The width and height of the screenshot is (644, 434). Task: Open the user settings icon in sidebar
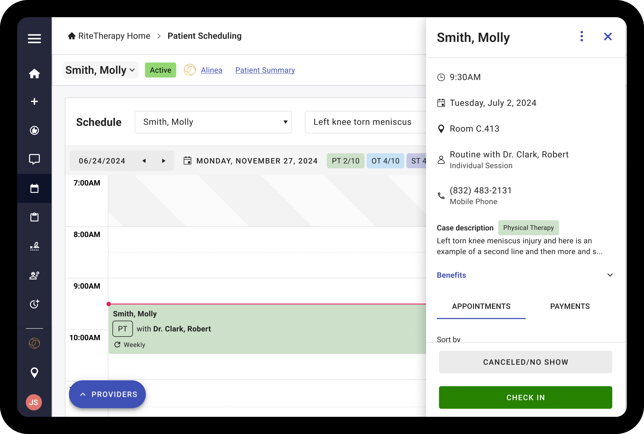(x=34, y=275)
